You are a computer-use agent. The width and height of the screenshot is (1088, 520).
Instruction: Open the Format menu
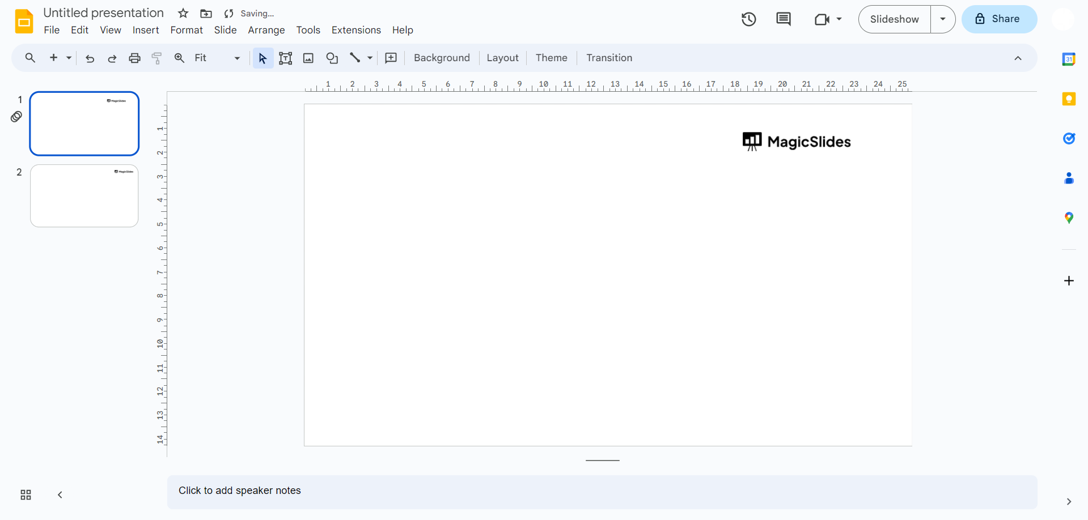coord(187,30)
